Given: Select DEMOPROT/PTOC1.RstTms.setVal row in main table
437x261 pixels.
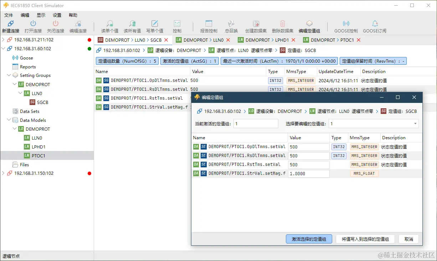Looking at the screenshot, I should pyautogui.click(x=143, y=98).
